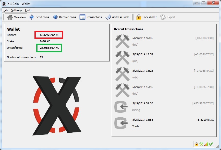Click the Lock Wallet label

tap(150, 17)
